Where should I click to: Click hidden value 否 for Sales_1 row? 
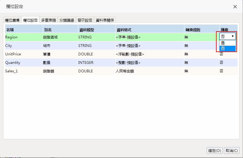point(222,71)
